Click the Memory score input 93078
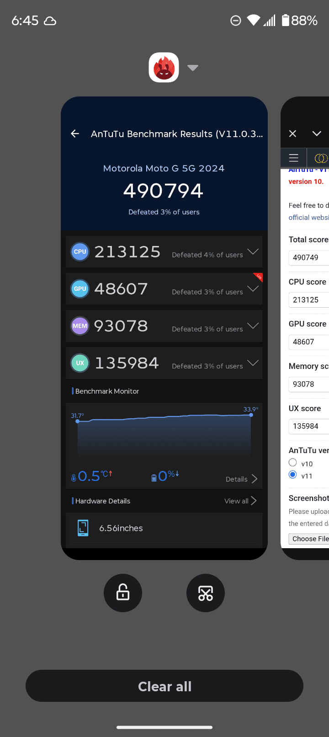The height and width of the screenshot is (737, 329). pyautogui.click(x=308, y=384)
